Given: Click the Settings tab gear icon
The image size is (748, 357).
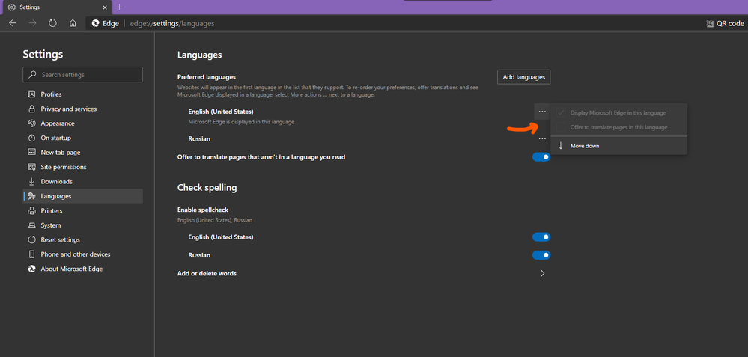Looking at the screenshot, I should point(12,7).
